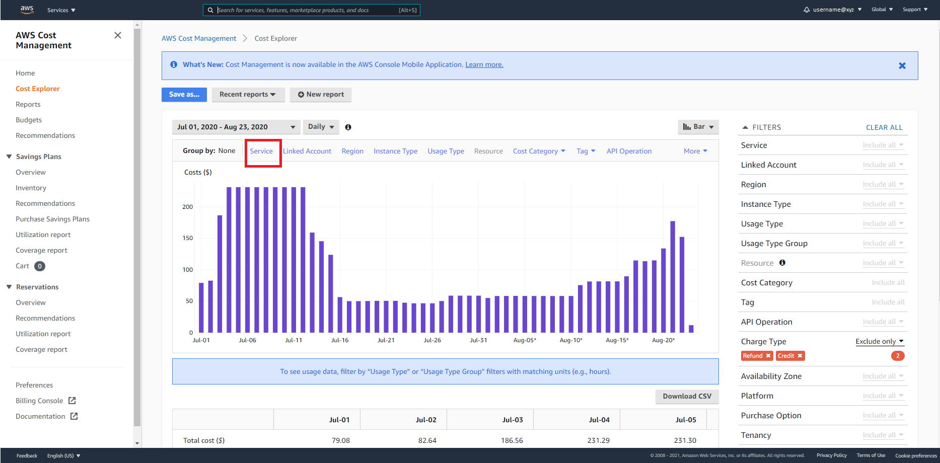Open the Bar chart type dropdown
This screenshot has width=940, height=463.
click(698, 127)
